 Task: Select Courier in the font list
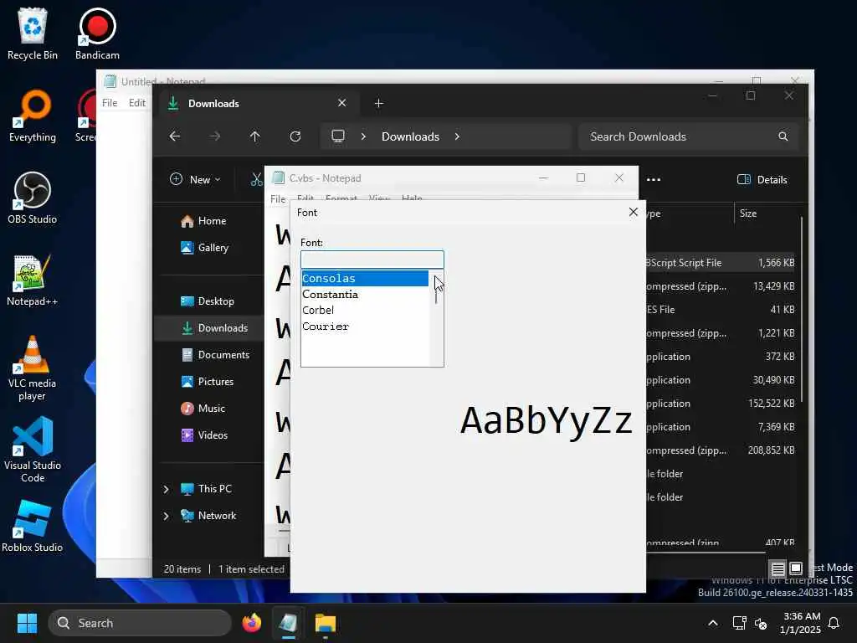365,327
